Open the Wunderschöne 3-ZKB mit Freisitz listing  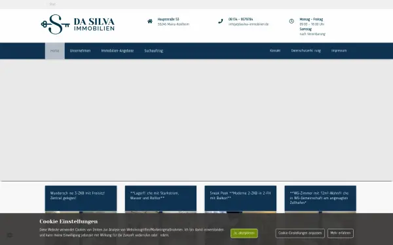tap(77, 195)
